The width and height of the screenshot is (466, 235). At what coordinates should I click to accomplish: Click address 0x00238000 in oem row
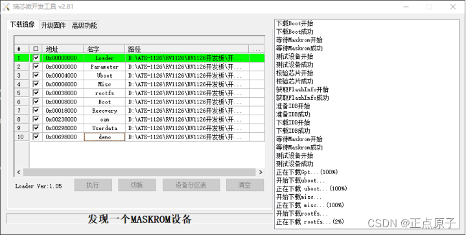[61, 119]
